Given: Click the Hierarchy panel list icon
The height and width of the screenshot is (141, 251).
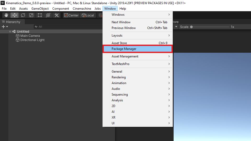Looking at the screenshot, I should [x=3, y=22].
